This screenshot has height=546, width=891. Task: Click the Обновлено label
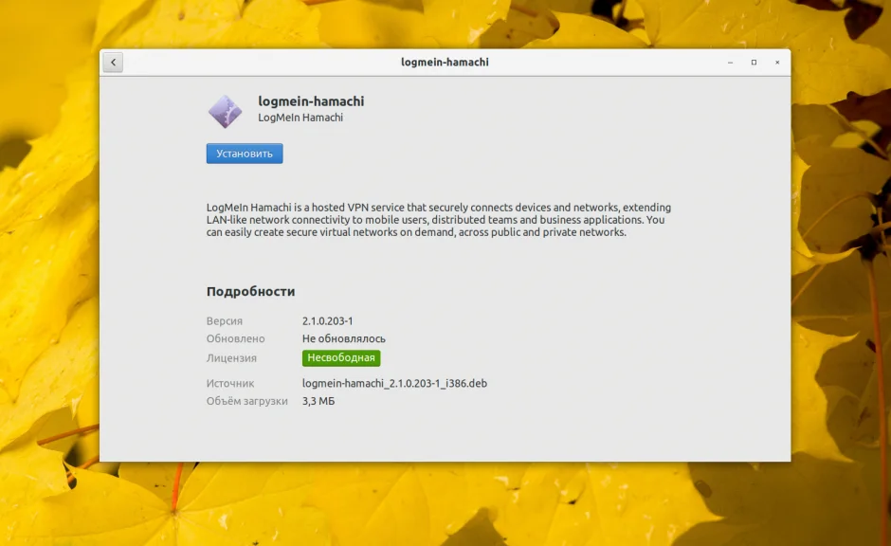(235, 338)
